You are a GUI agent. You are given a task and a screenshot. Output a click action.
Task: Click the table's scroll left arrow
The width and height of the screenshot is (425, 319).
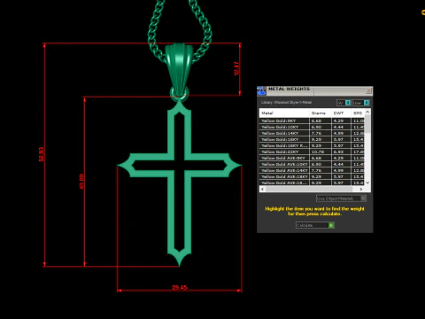coord(262,189)
